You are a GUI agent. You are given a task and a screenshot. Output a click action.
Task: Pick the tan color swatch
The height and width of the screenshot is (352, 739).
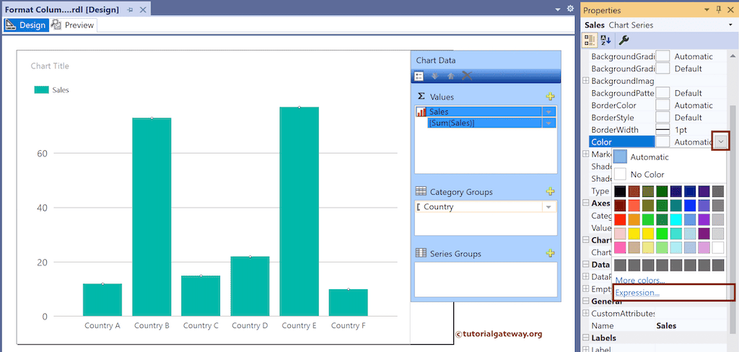[x=634, y=247]
